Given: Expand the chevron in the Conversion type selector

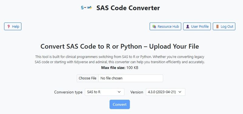Looking at the screenshot, I should 119,92.
